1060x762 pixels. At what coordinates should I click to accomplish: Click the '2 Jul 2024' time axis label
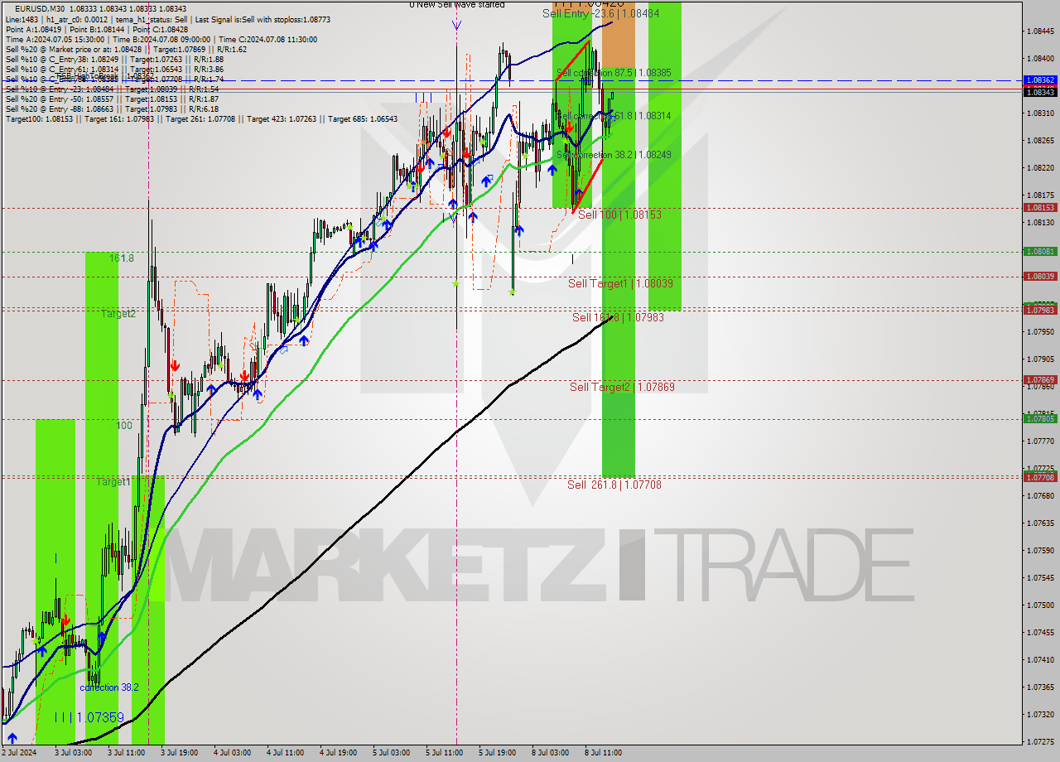(x=19, y=753)
